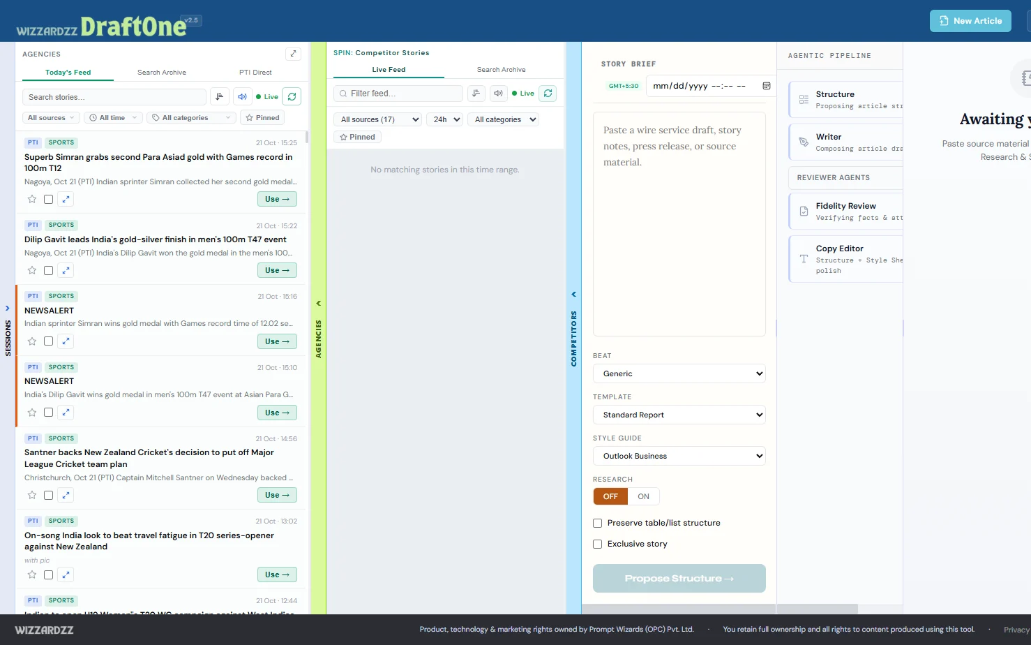The height and width of the screenshot is (645, 1031).
Task: Open Style Guide dropdown showing Outlook Business
Action: [679, 456]
